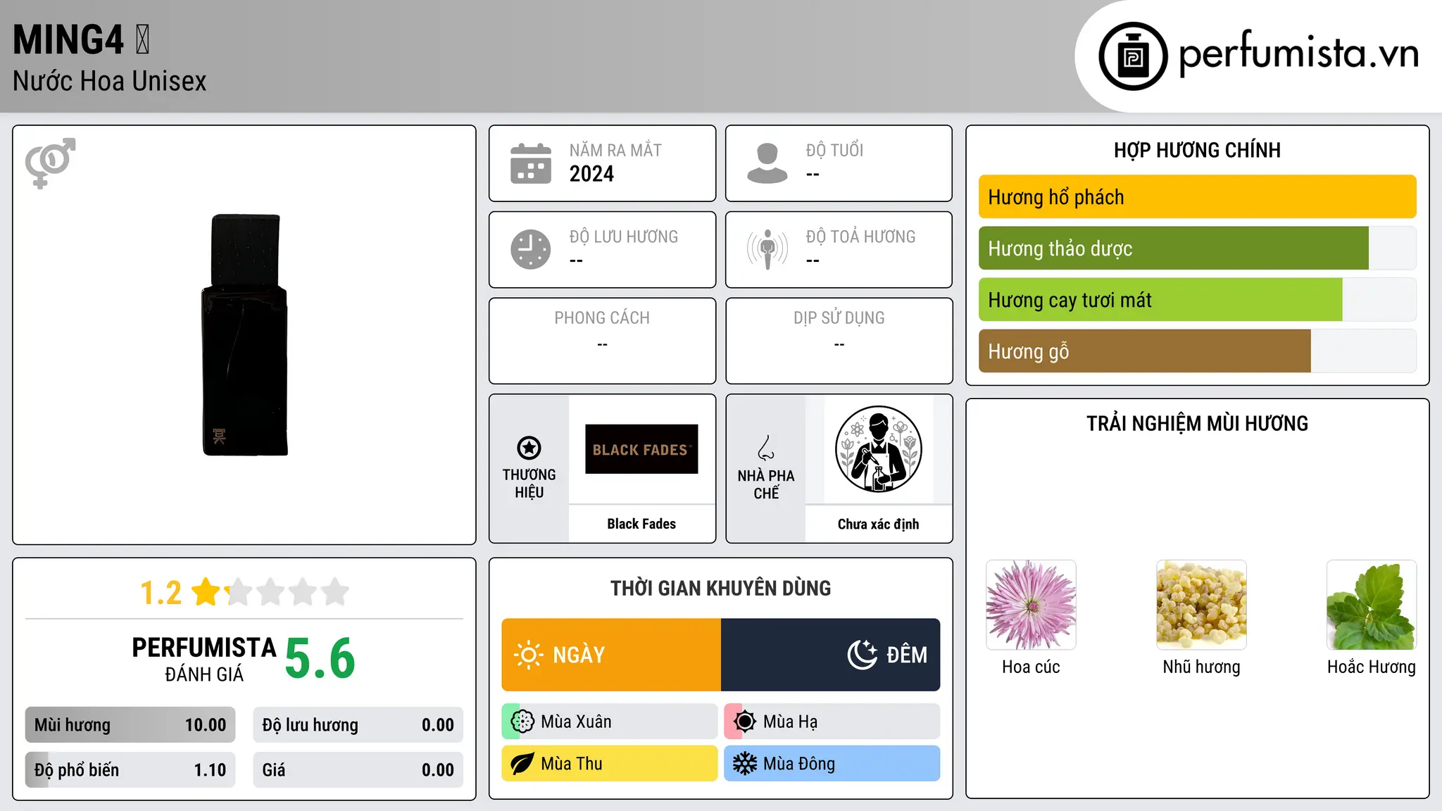
Task: Choose the Mùa Thu season bar
Action: pyautogui.click(x=610, y=764)
